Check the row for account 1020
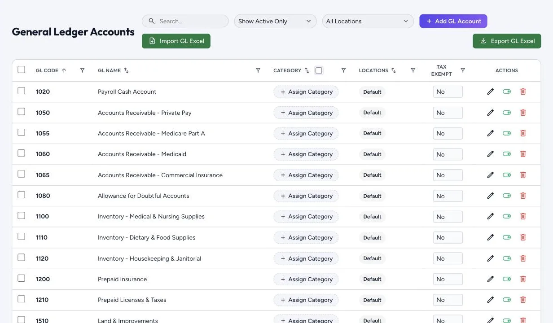This screenshot has height=323, width=553. [x=21, y=91]
